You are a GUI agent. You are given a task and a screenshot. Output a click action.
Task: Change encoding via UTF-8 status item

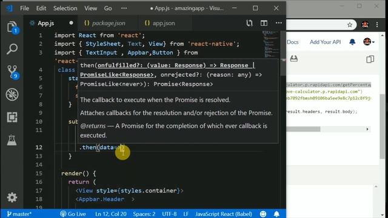pos(169,214)
